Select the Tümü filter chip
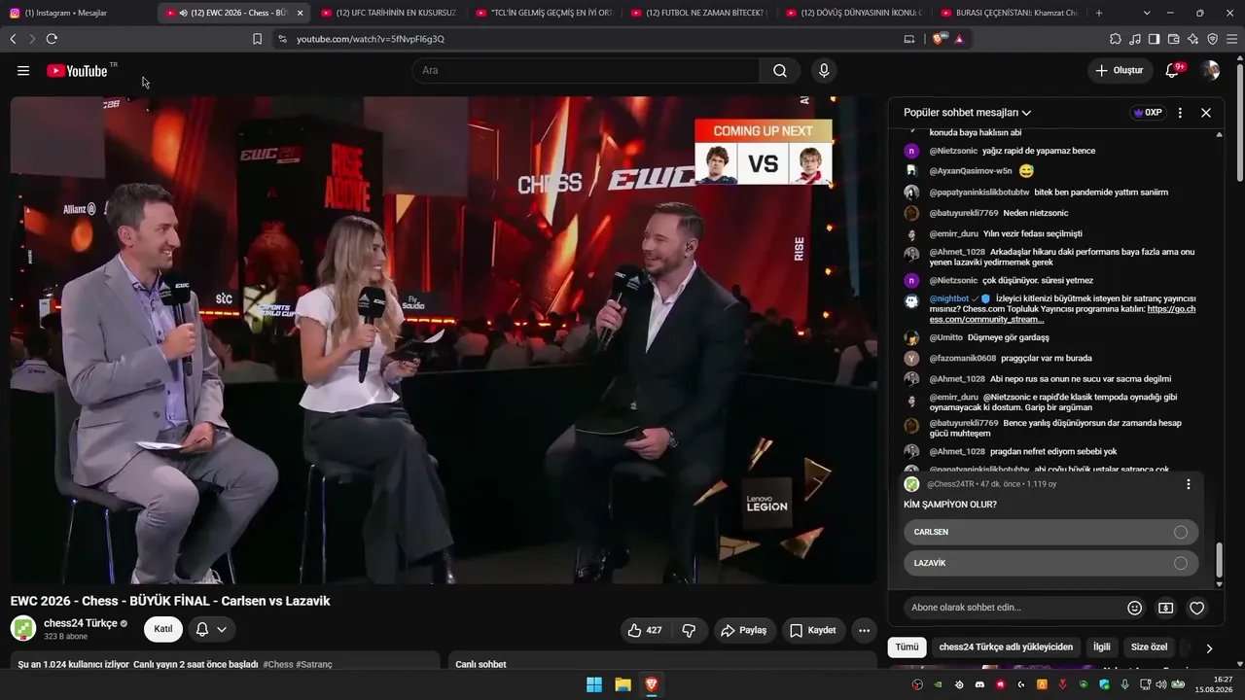This screenshot has height=700, width=1245. [x=907, y=647]
